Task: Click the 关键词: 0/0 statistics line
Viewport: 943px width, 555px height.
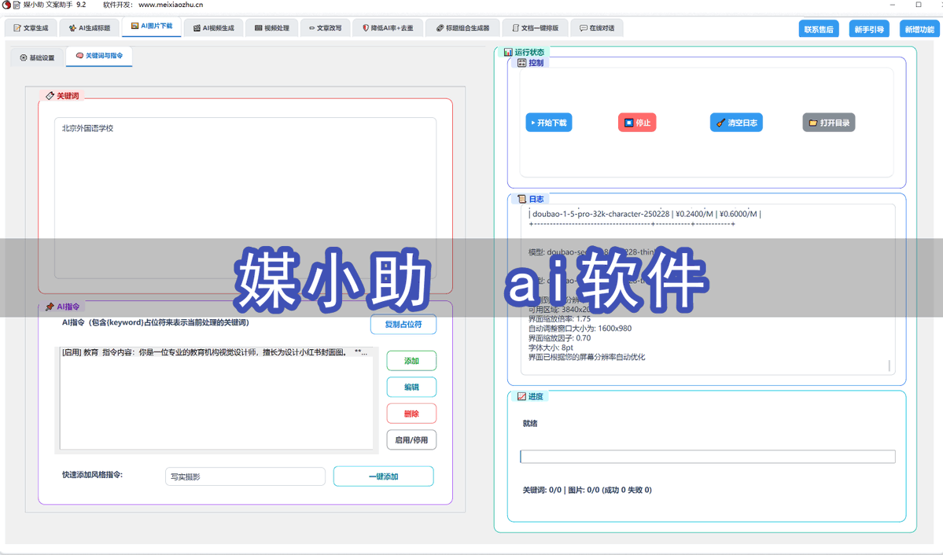Action: tap(587, 490)
